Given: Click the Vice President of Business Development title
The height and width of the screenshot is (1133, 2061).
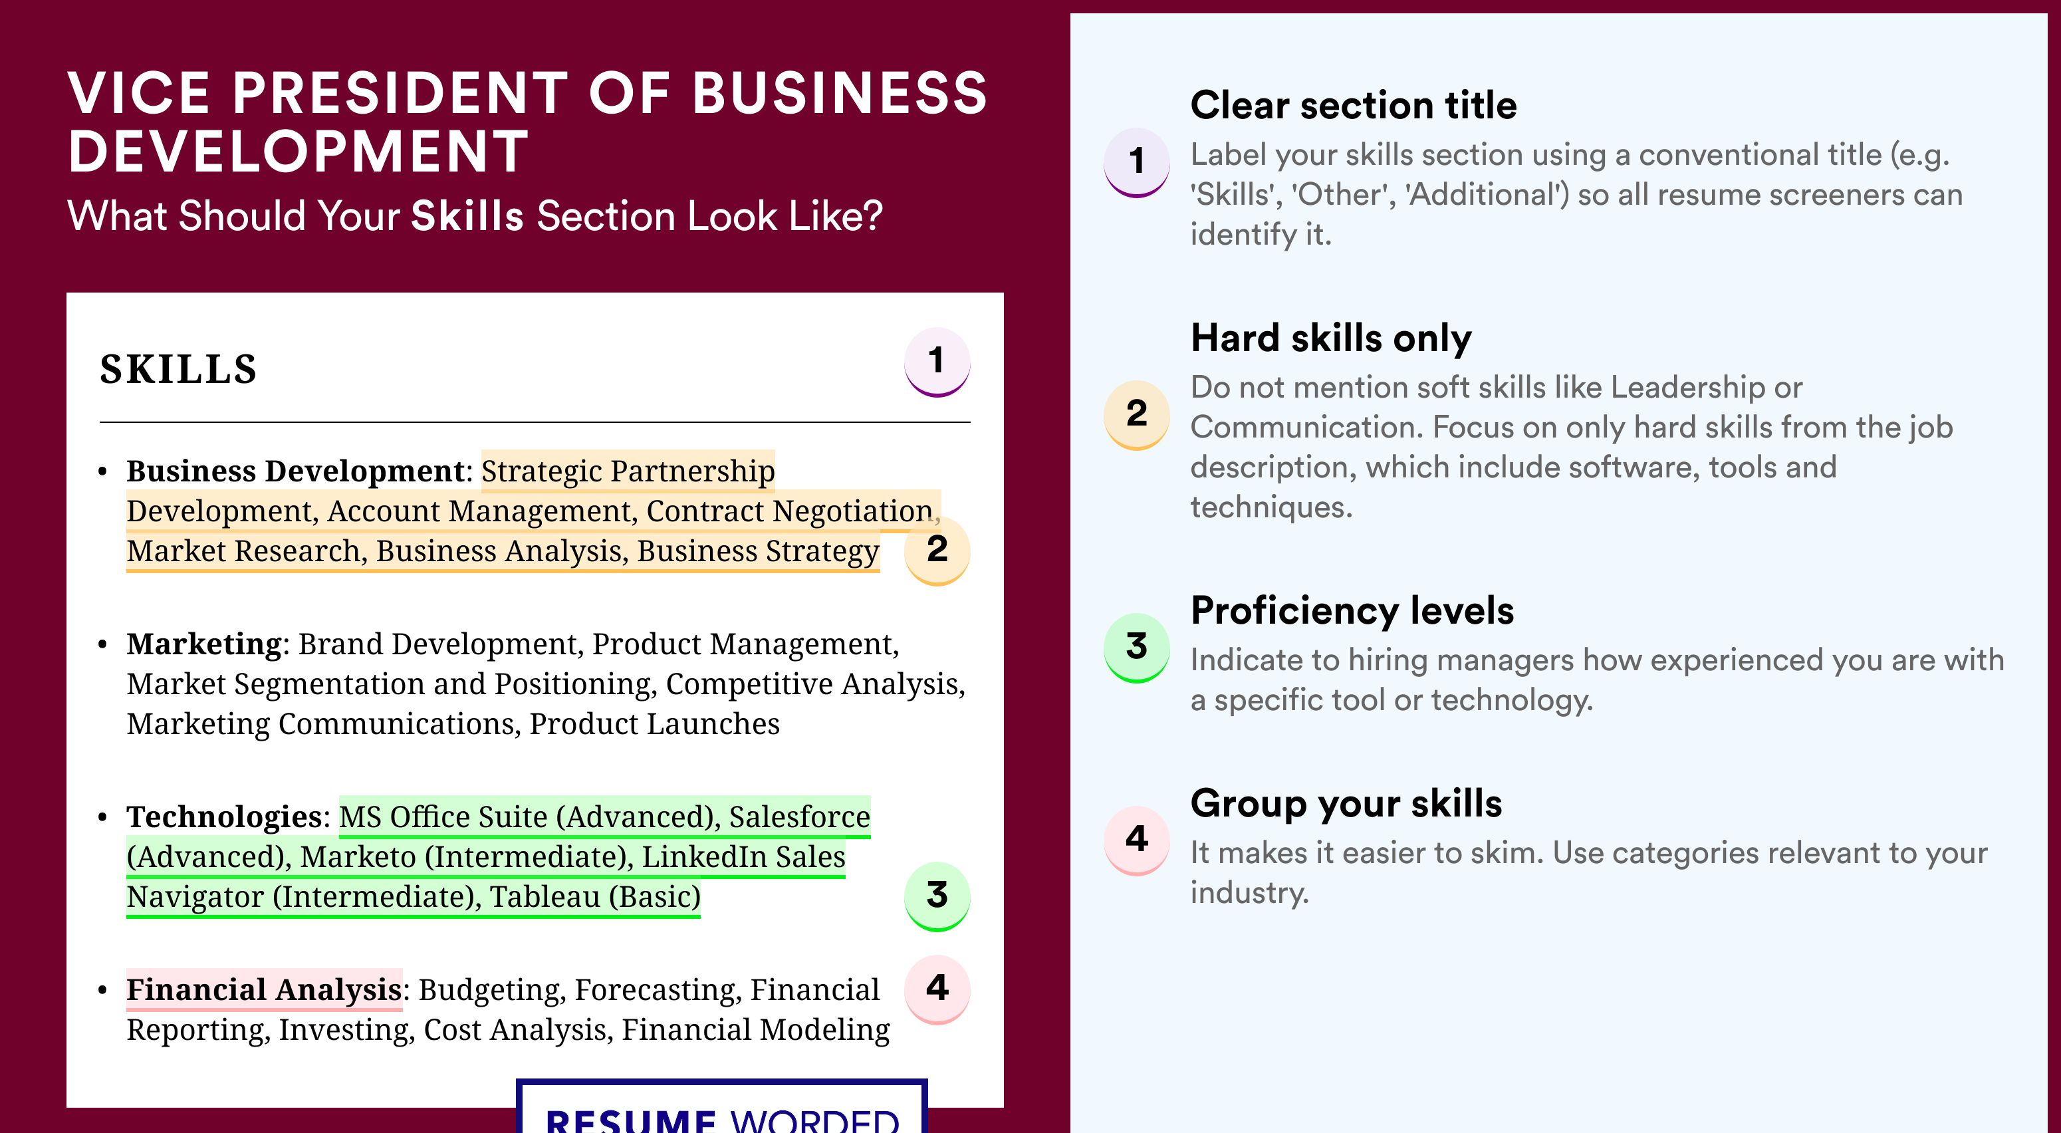Looking at the screenshot, I should click(x=528, y=122).
